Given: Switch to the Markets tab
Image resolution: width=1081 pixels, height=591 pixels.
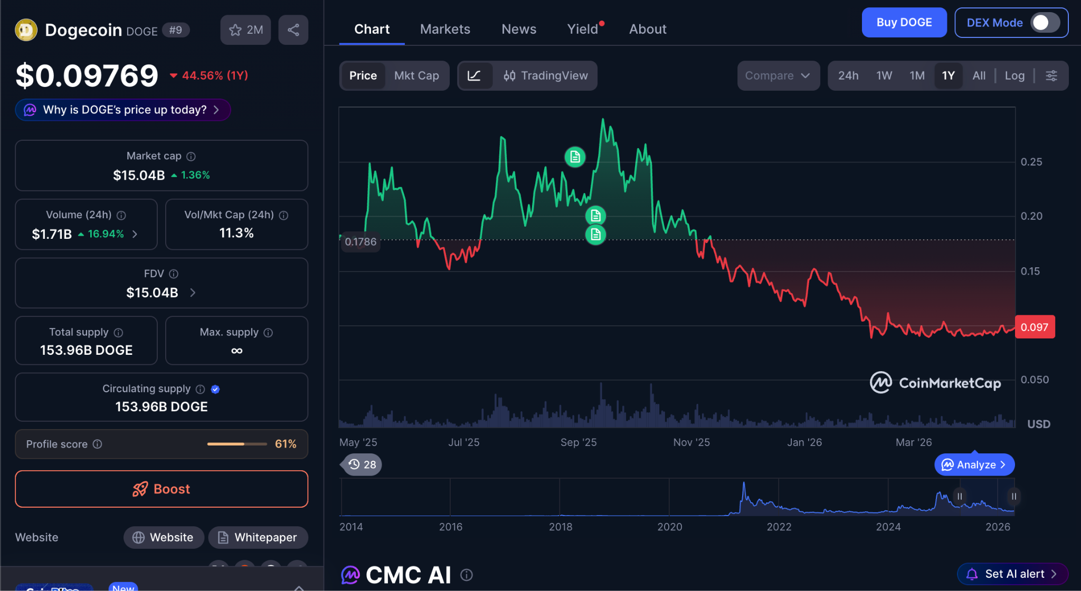Looking at the screenshot, I should coord(444,30).
